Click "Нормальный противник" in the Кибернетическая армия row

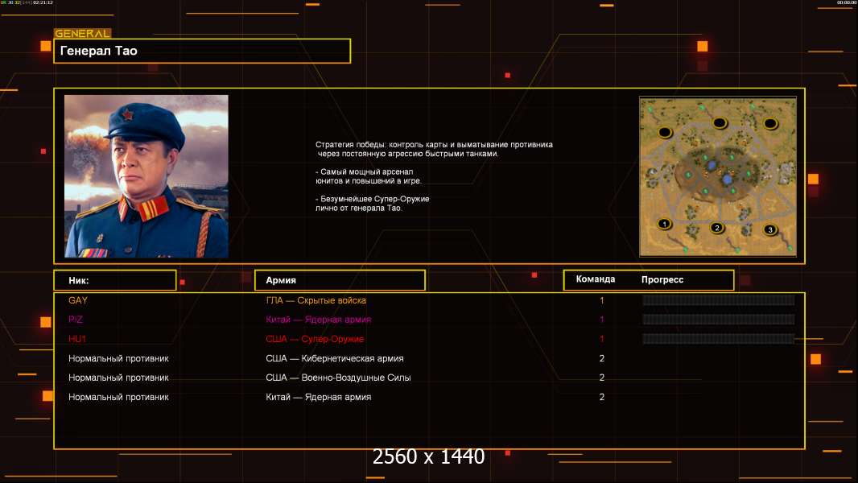click(118, 358)
